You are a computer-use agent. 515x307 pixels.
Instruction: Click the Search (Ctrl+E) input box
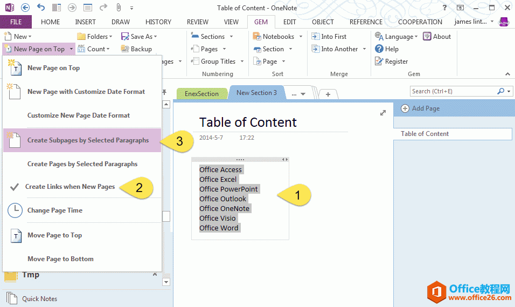pos(453,91)
